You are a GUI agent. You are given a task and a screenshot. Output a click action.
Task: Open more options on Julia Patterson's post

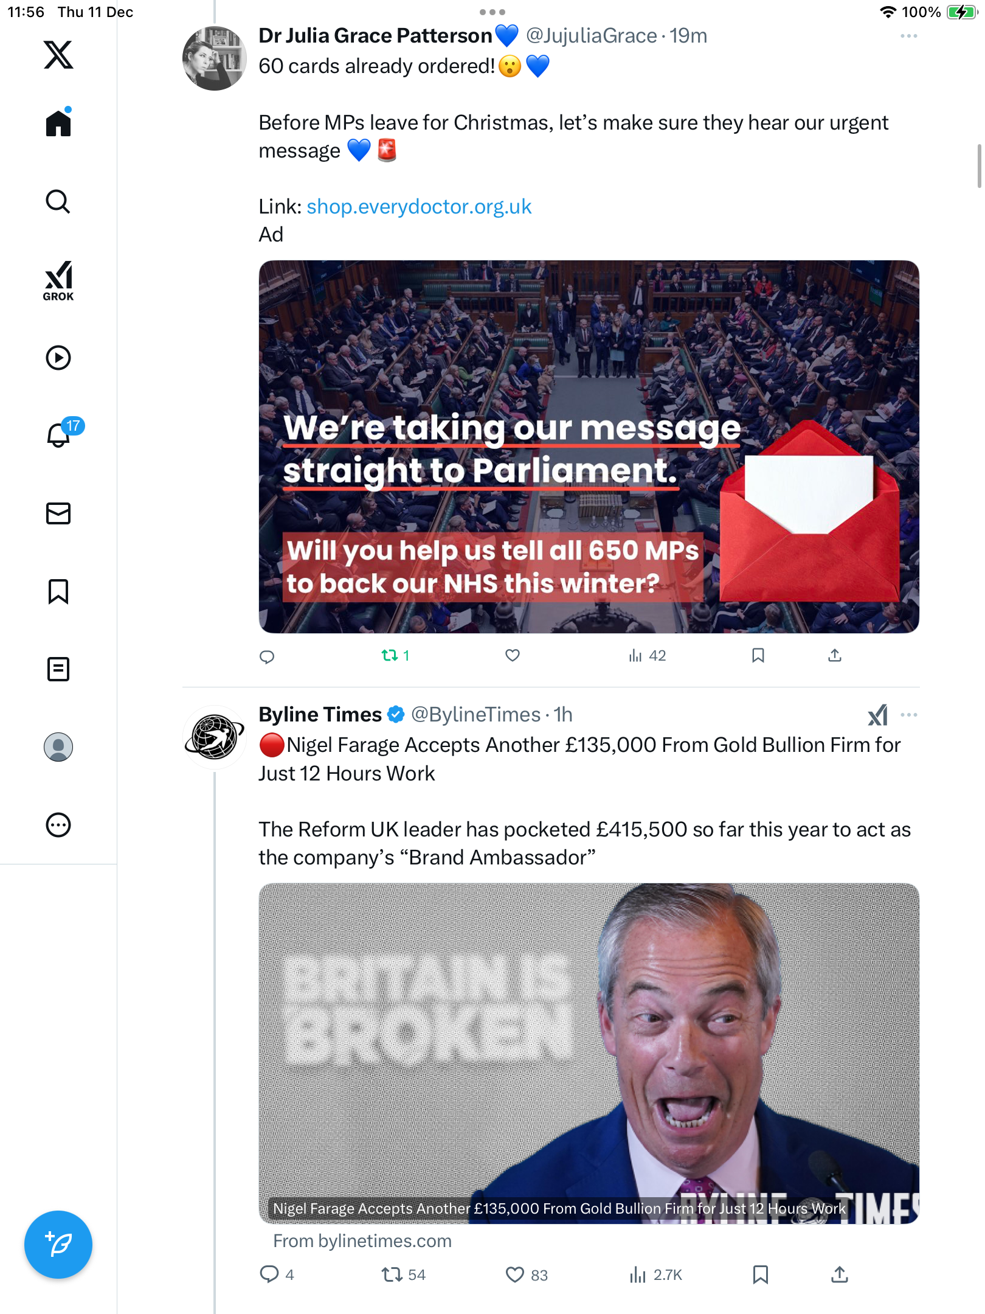coord(908,36)
